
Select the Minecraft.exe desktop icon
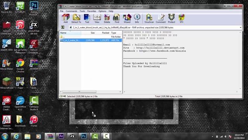point(7,83)
